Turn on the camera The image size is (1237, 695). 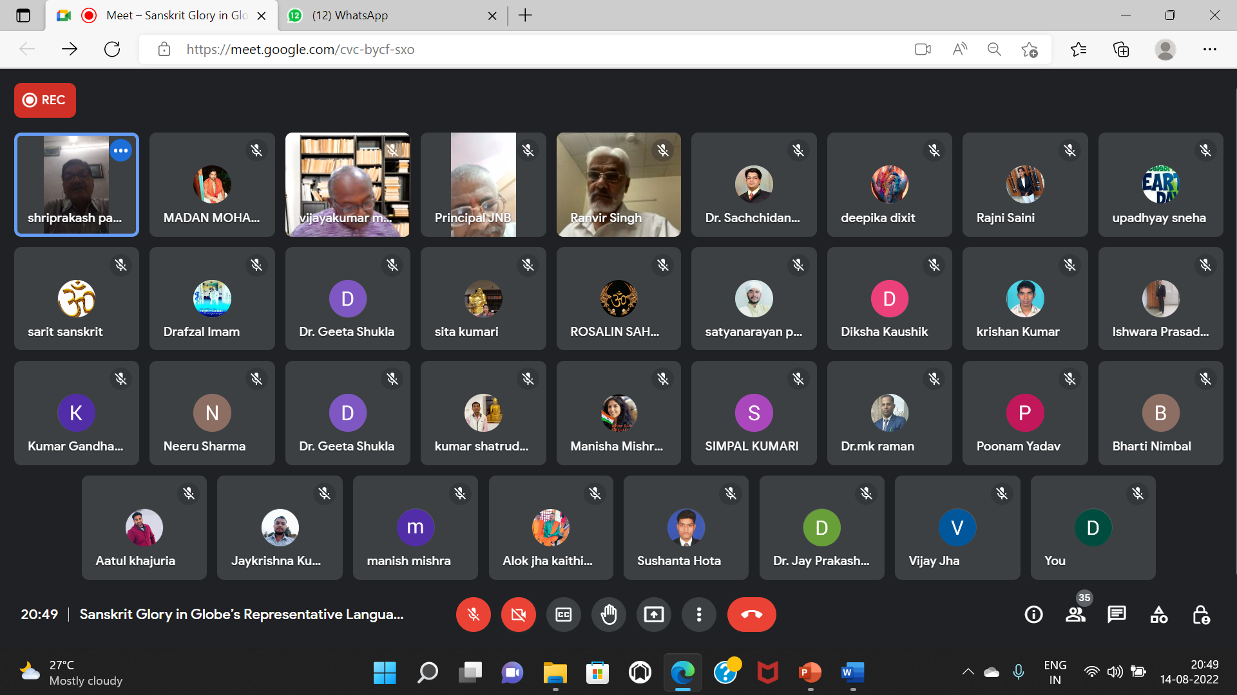(x=518, y=615)
